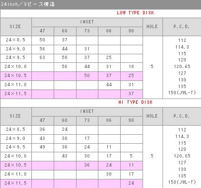The width and height of the screenshot is (201, 188).
Task: Select the 47 inset column header in the hi type table
Action: click(x=42, y=120)
